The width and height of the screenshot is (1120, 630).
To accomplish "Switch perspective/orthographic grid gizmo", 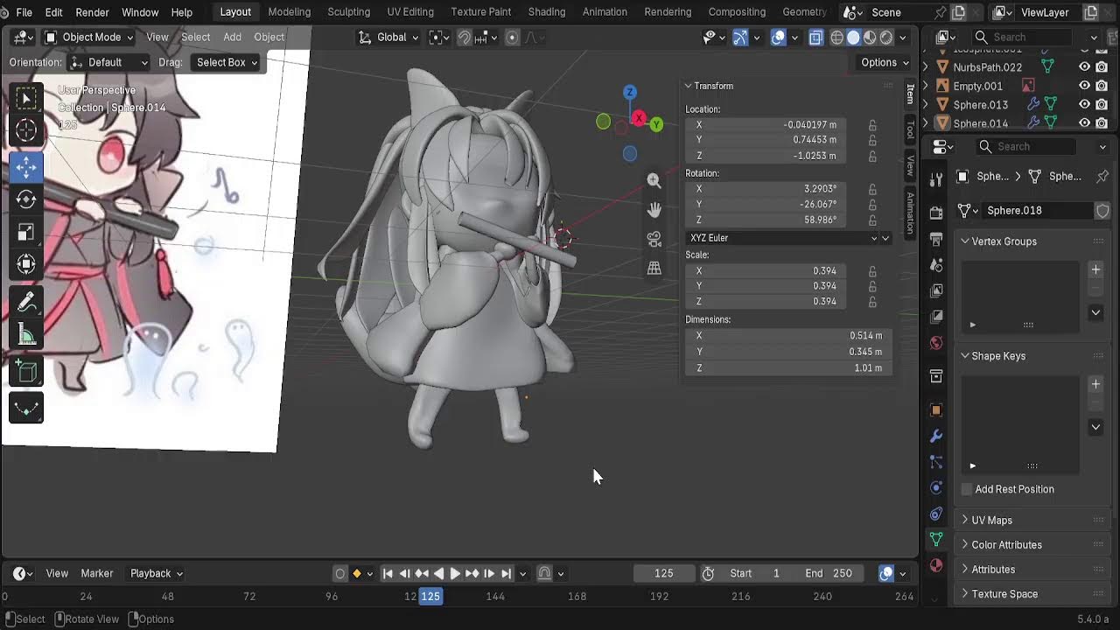I will click(x=654, y=269).
